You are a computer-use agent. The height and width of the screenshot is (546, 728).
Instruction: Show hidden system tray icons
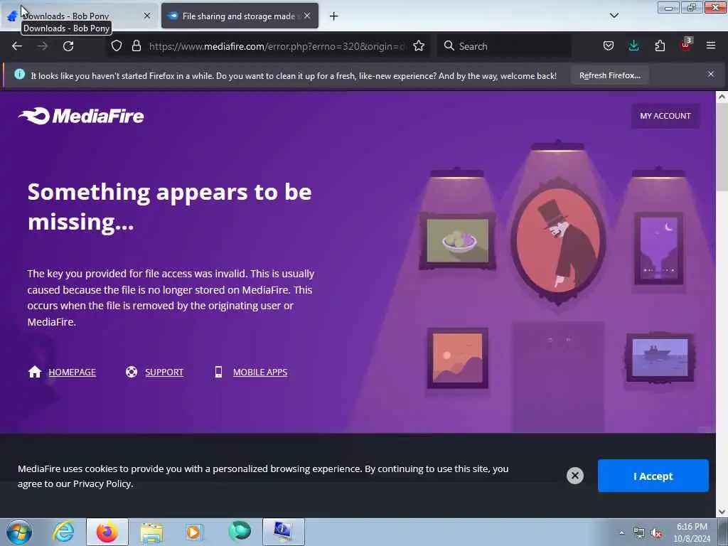tap(621, 532)
